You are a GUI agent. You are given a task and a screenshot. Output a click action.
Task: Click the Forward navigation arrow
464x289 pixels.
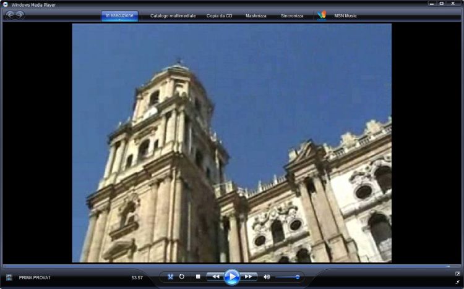click(x=20, y=14)
